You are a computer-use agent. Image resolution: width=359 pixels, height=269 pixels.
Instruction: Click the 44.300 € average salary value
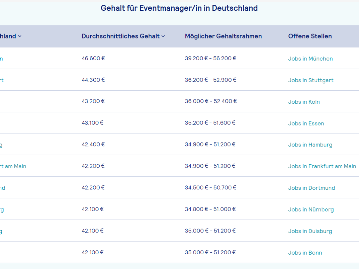point(93,80)
